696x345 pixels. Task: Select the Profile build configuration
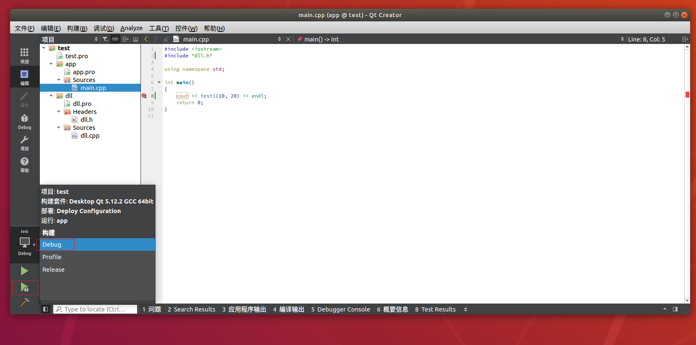click(x=98, y=257)
